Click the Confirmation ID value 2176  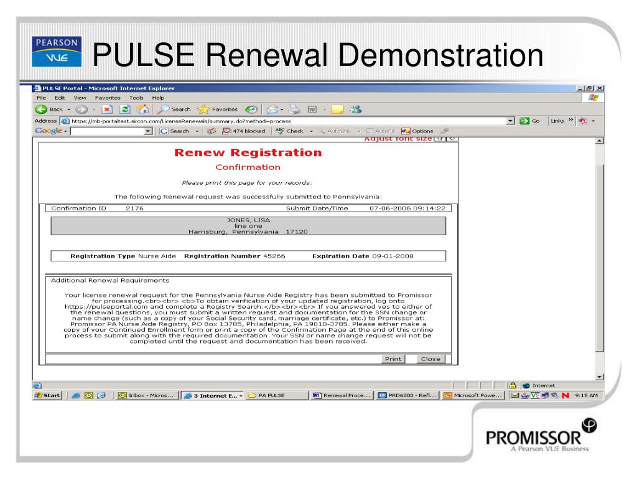tap(134, 208)
